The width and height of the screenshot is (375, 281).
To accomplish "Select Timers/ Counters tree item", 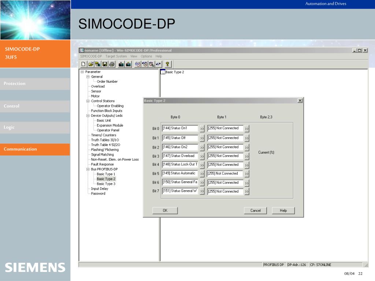I will pos(104,135).
